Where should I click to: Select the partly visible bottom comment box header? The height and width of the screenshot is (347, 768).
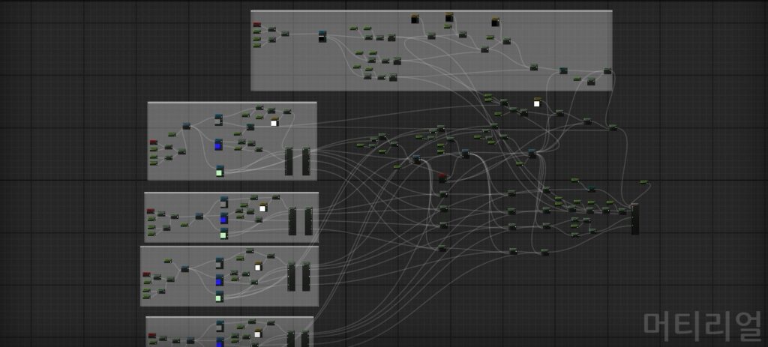(x=229, y=318)
